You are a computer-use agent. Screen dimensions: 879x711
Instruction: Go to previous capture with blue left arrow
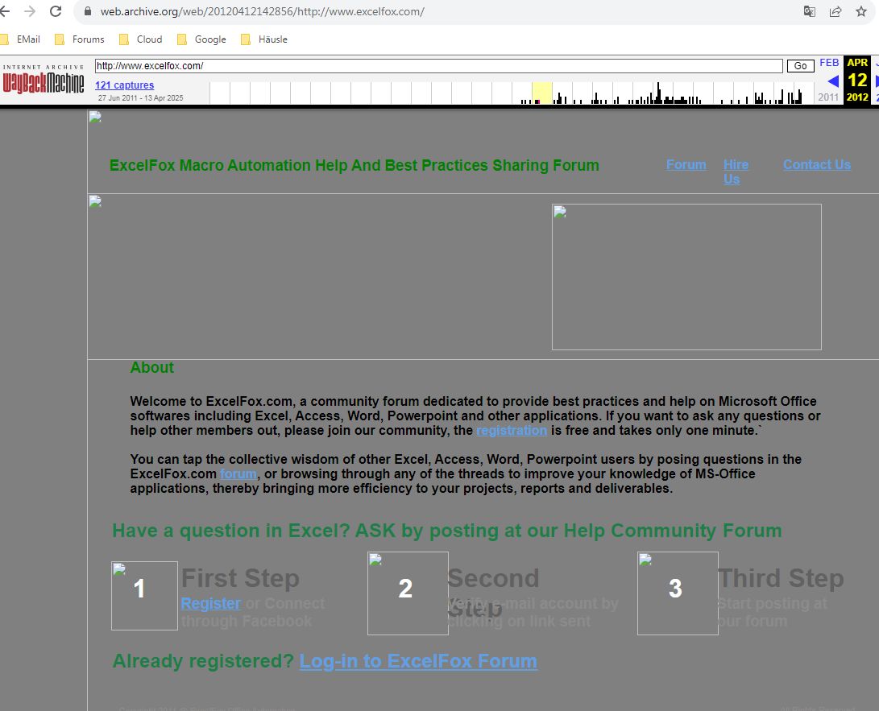click(x=833, y=81)
